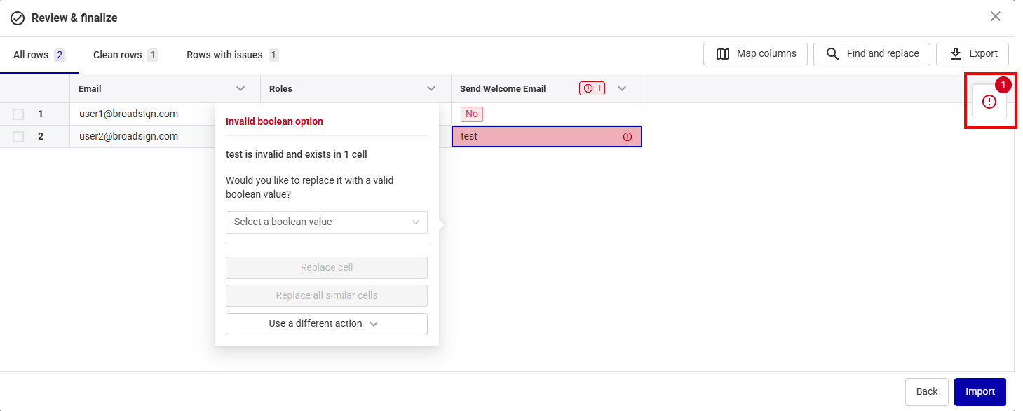Expand the Email column menu chevron
1023x411 pixels.
tap(240, 88)
